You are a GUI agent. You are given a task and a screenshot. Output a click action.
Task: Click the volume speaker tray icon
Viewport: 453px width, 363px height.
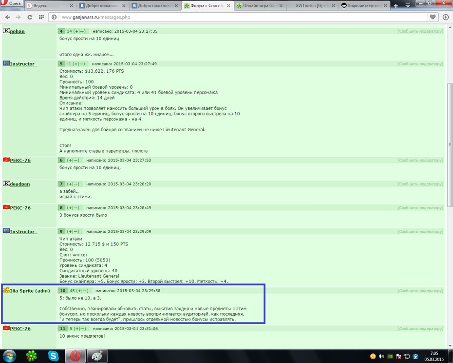(381, 356)
